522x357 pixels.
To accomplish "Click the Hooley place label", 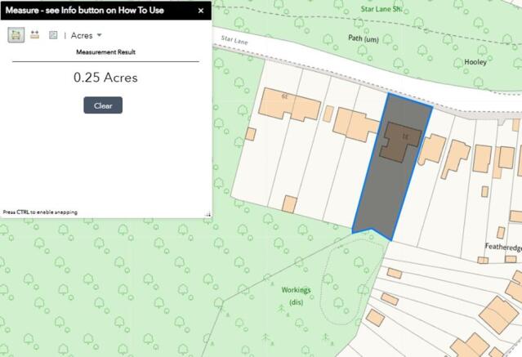I will click(475, 62).
